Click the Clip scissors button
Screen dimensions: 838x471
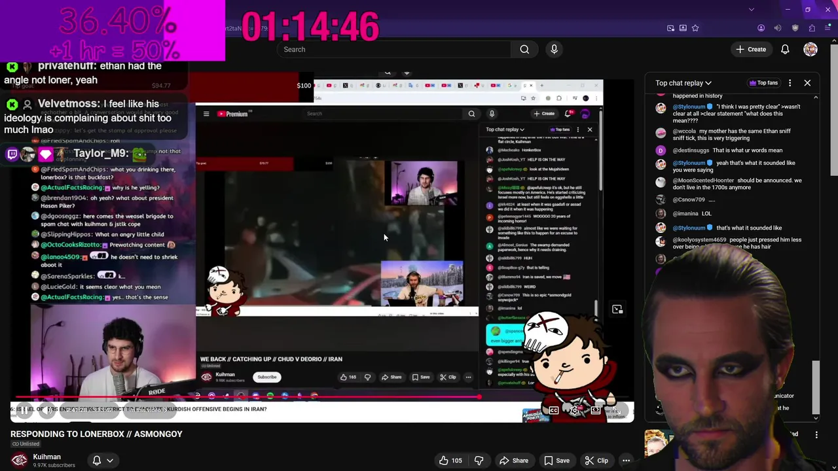596,461
